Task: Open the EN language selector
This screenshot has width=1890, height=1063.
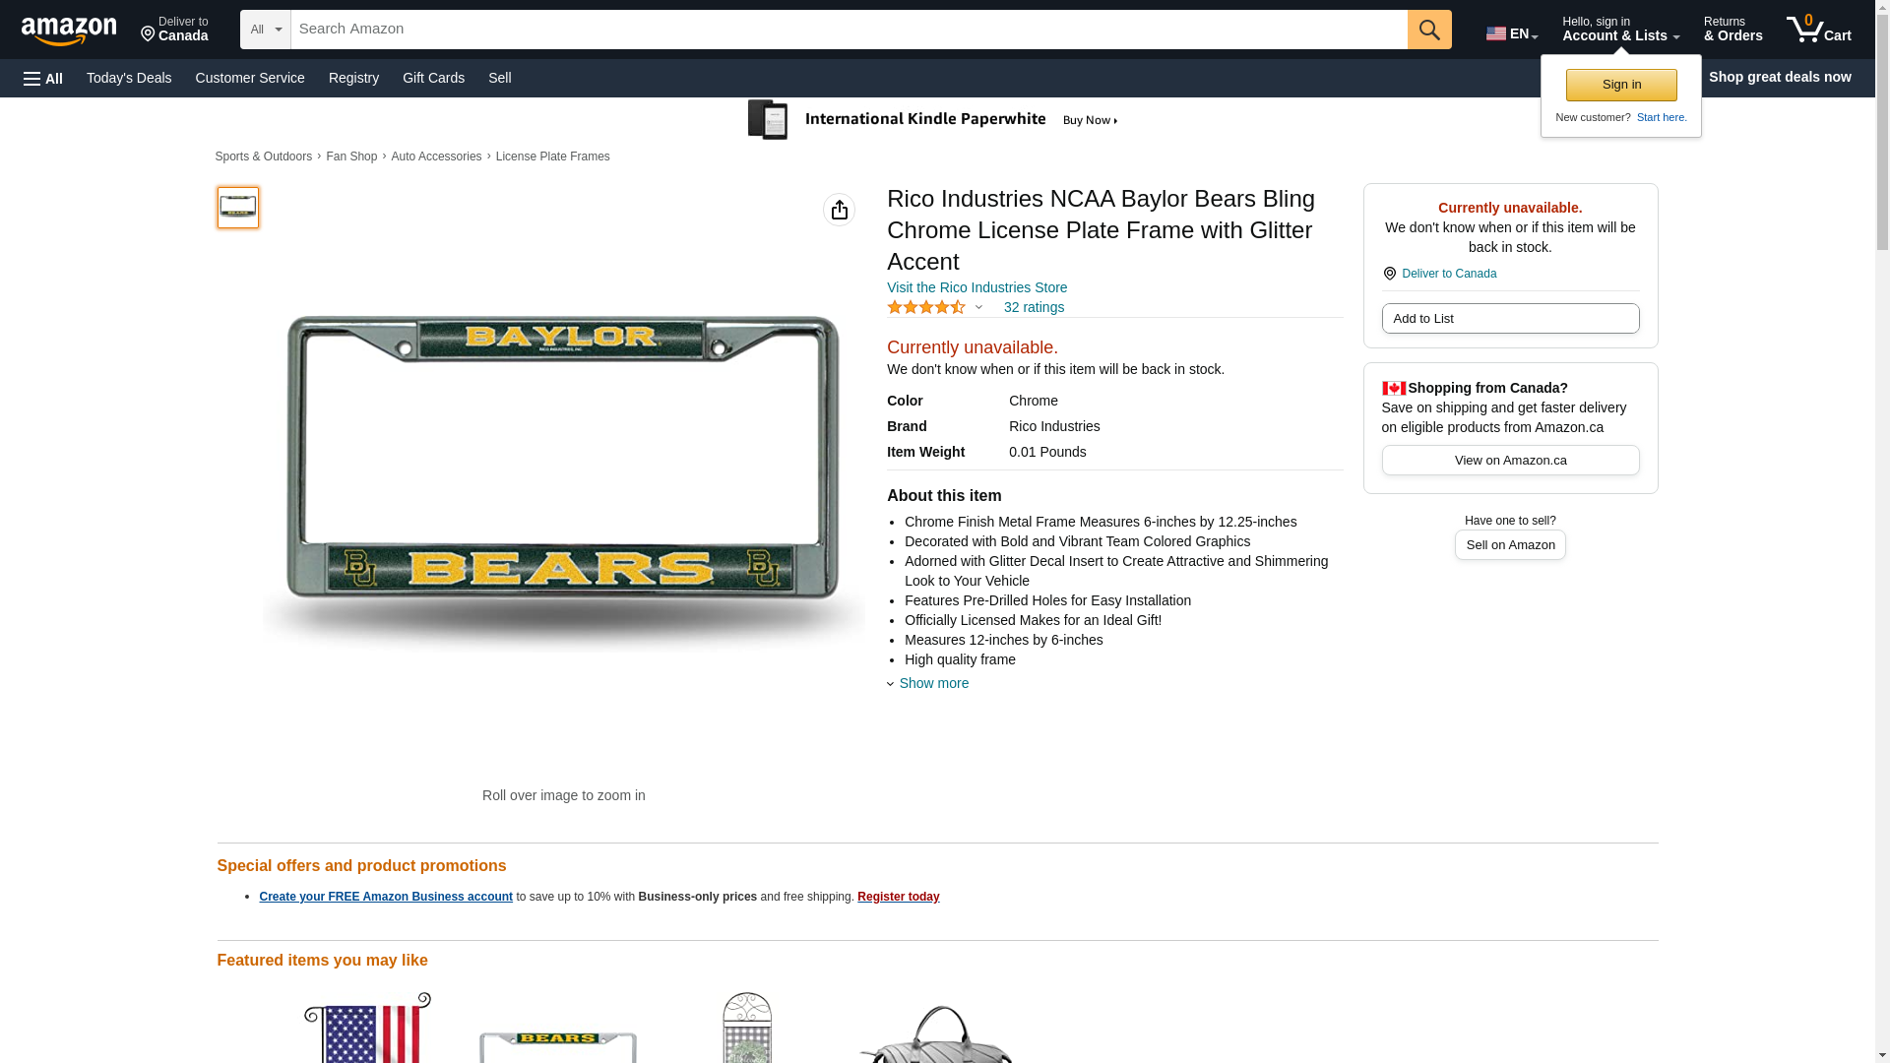Action: 1511,33
